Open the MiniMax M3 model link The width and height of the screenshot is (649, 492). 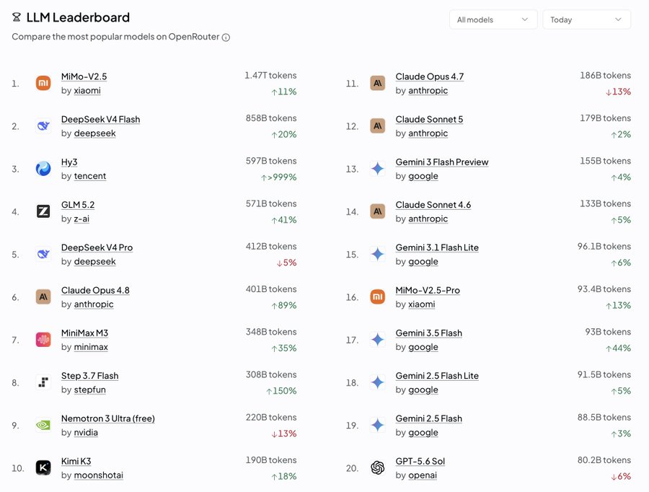tap(84, 333)
